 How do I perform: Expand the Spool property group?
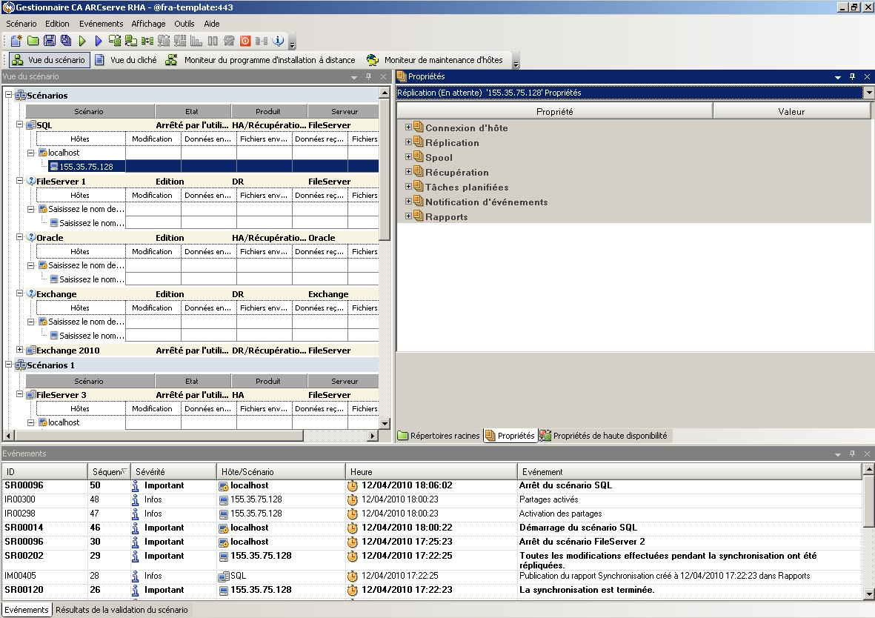pyautogui.click(x=408, y=157)
